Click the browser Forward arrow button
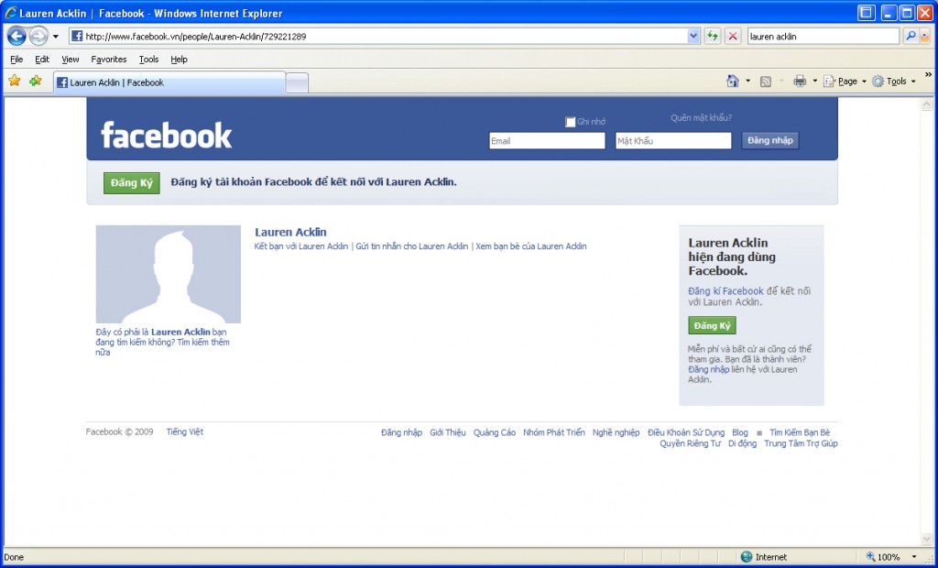 click(38, 37)
